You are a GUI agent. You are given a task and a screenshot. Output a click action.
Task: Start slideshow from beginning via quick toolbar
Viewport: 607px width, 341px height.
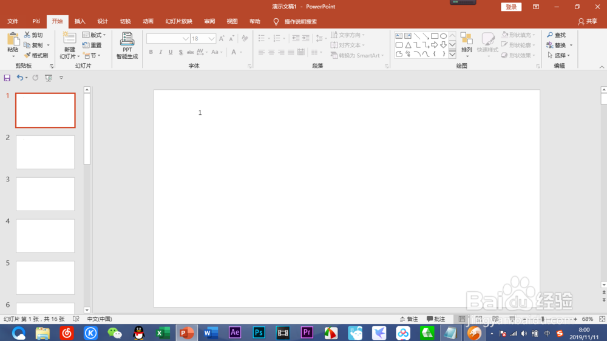tap(49, 78)
